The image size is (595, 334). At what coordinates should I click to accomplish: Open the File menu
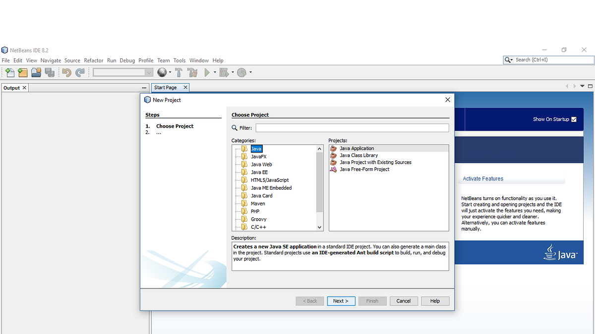click(x=6, y=60)
